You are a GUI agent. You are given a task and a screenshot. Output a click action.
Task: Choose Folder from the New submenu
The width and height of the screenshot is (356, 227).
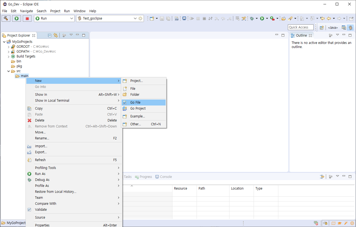(x=144, y=95)
